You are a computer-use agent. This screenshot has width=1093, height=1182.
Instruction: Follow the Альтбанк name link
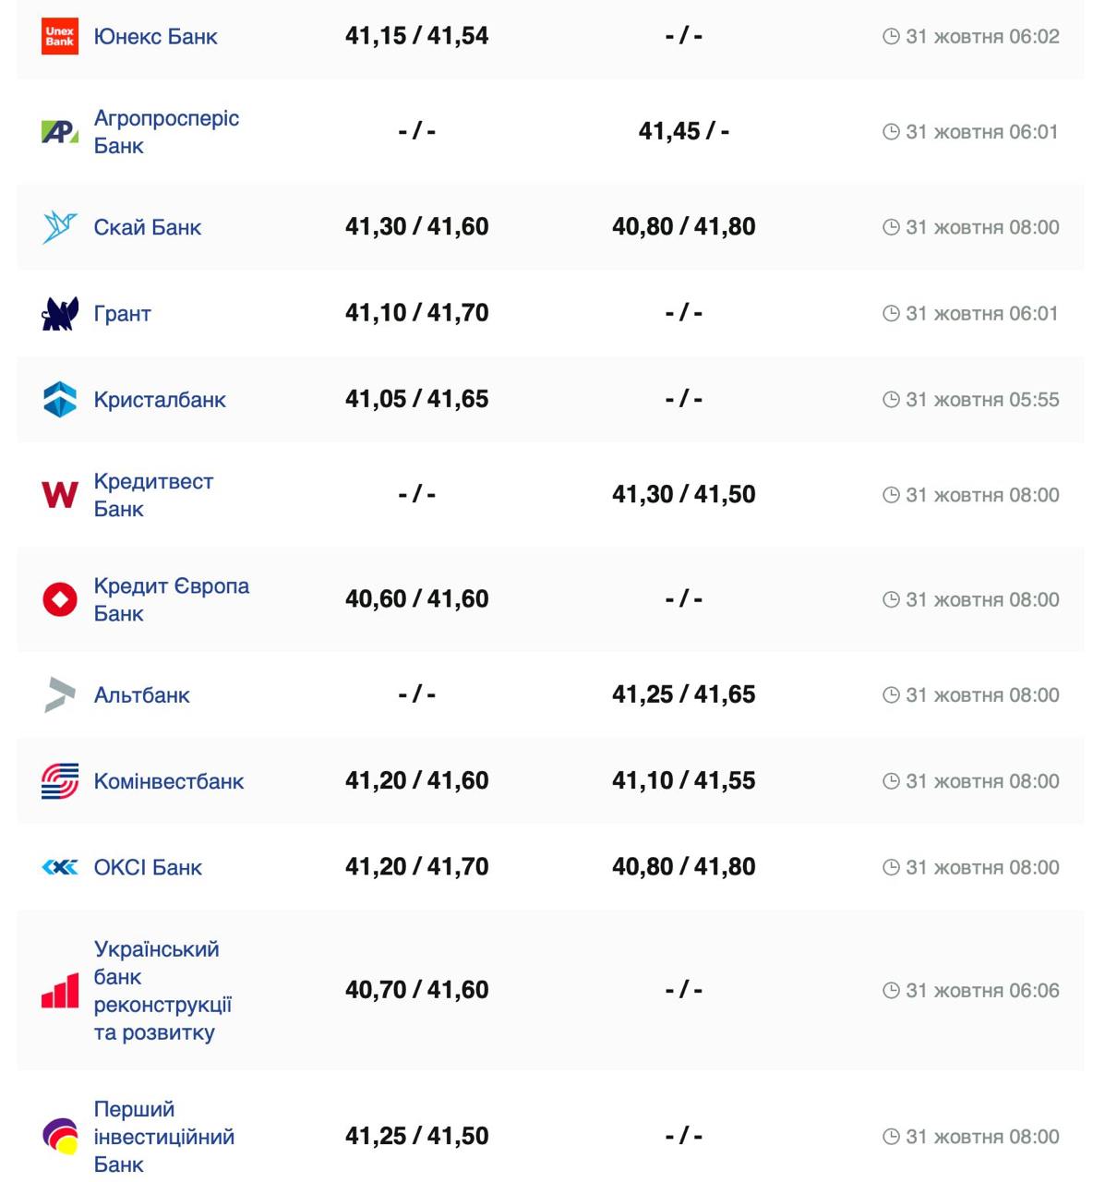tap(141, 695)
